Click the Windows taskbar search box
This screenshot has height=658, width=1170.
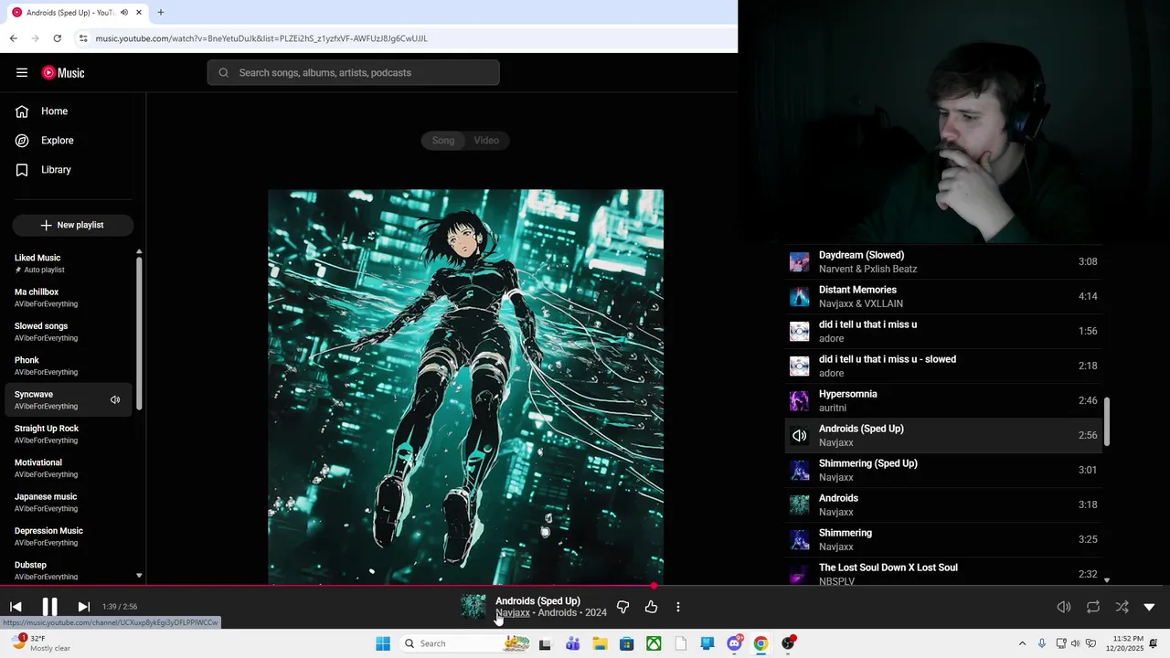[x=466, y=643]
